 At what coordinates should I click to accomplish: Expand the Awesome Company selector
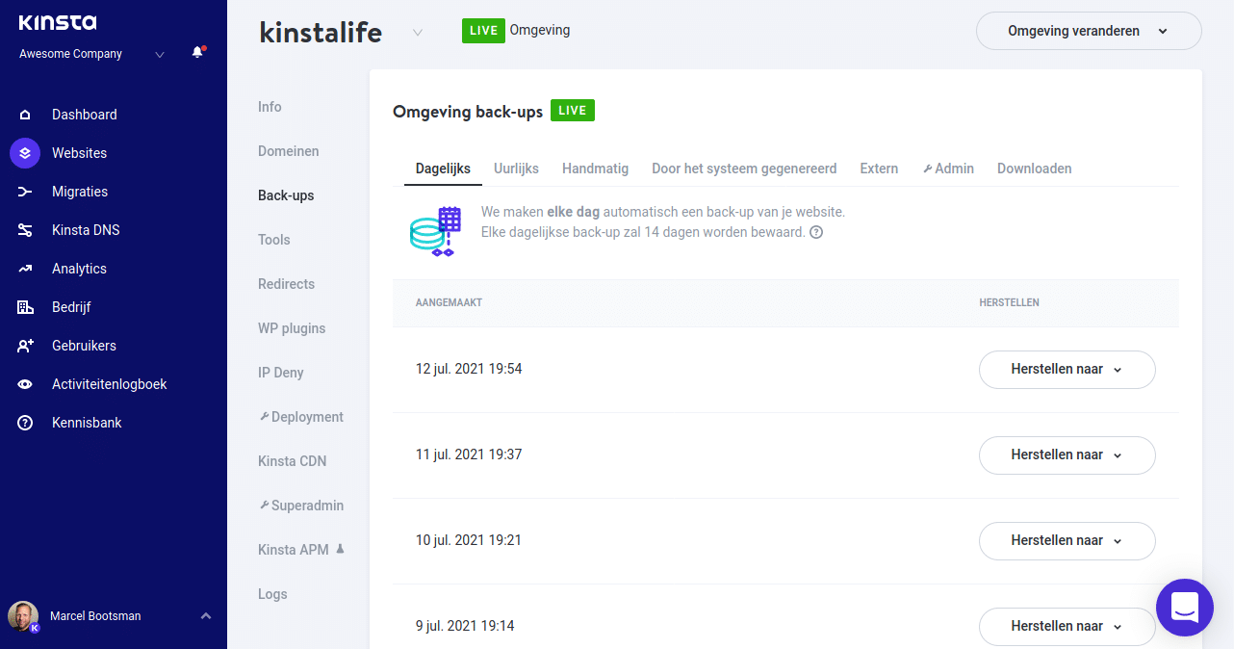click(x=160, y=54)
